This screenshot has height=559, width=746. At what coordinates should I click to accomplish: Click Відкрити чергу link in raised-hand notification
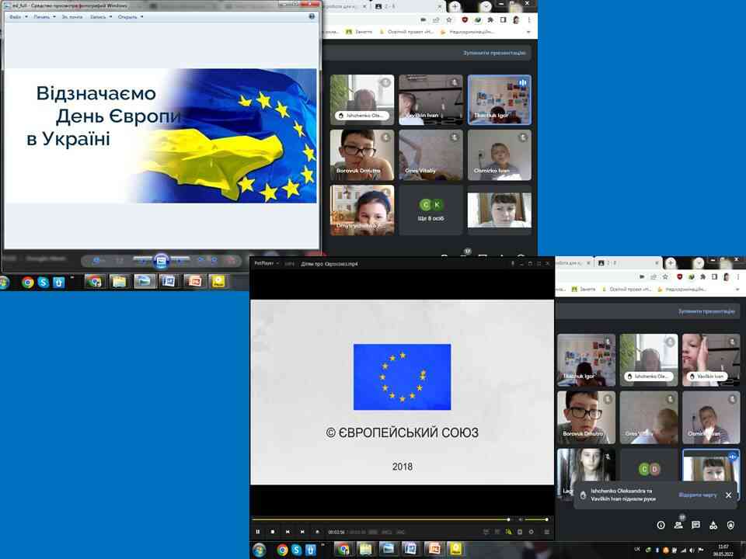coord(698,495)
